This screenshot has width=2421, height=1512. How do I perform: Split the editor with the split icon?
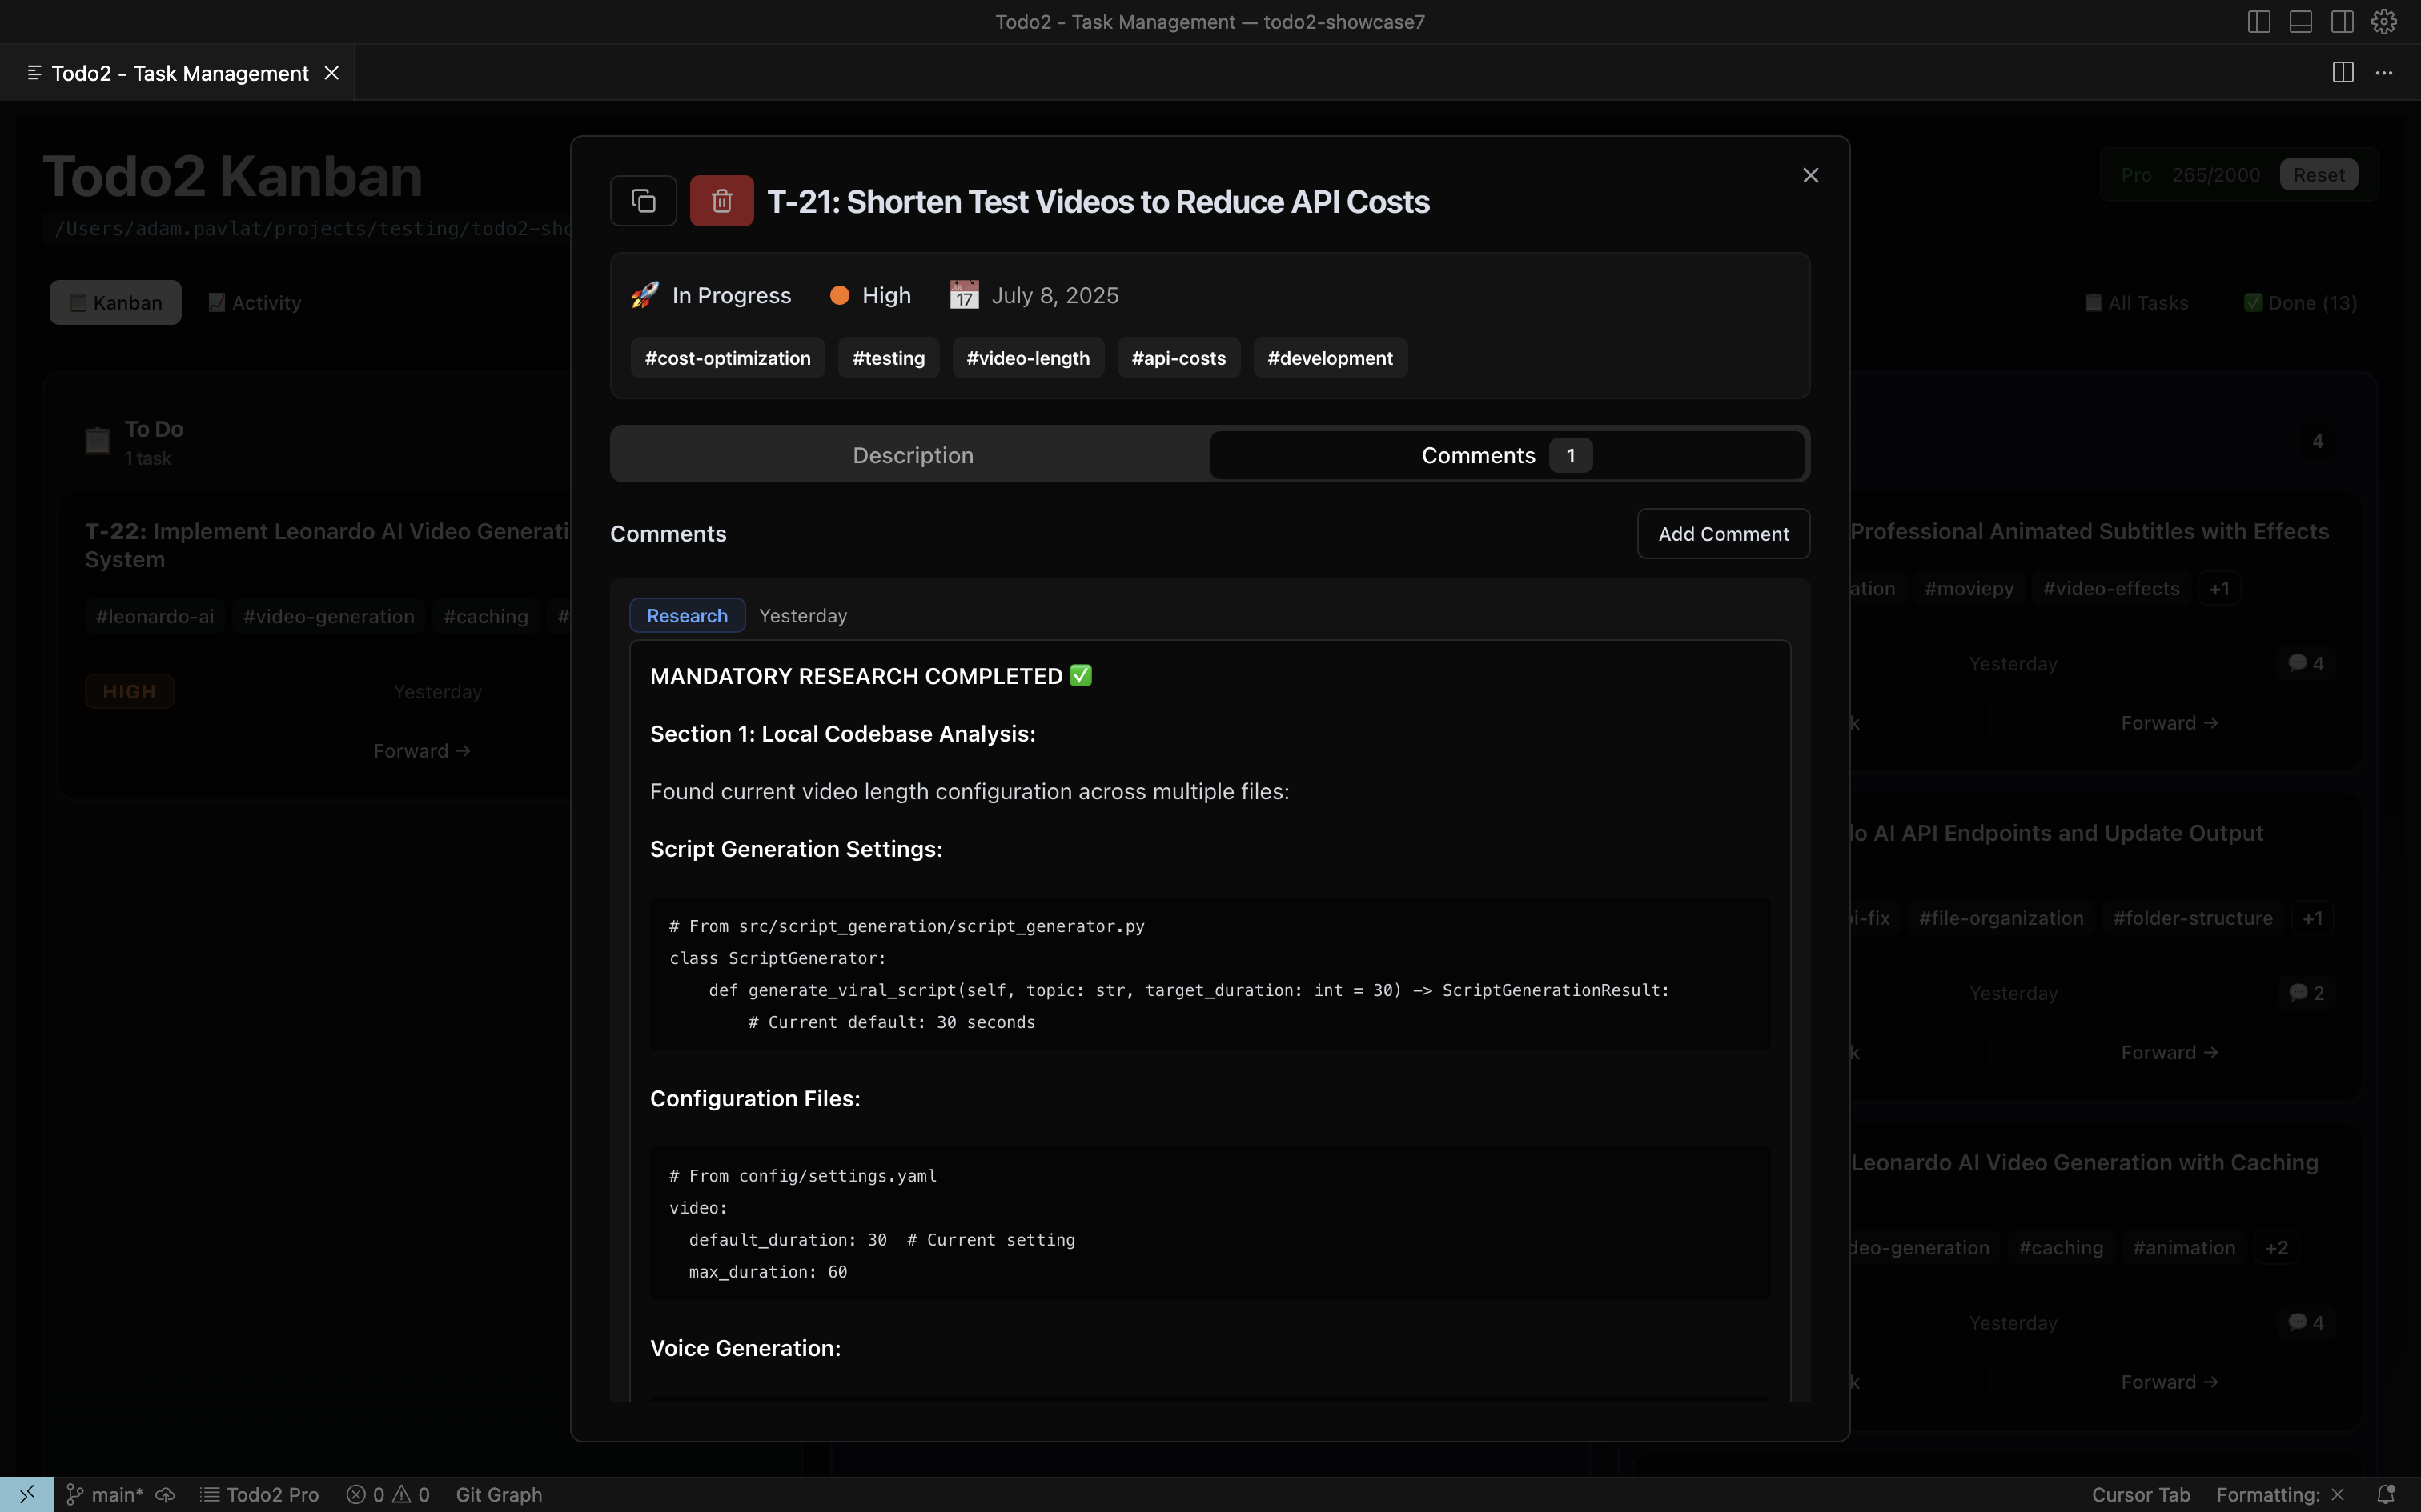tap(2342, 72)
